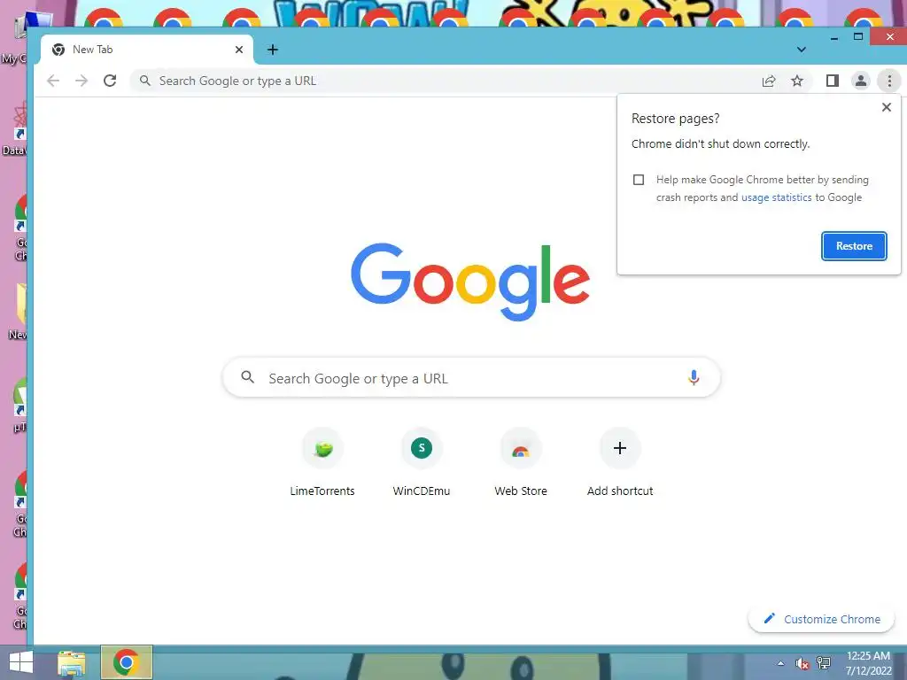Click the Restore button
Image resolution: width=907 pixels, height=680 pixels.
pyautogui.click(x=854, y=246)
